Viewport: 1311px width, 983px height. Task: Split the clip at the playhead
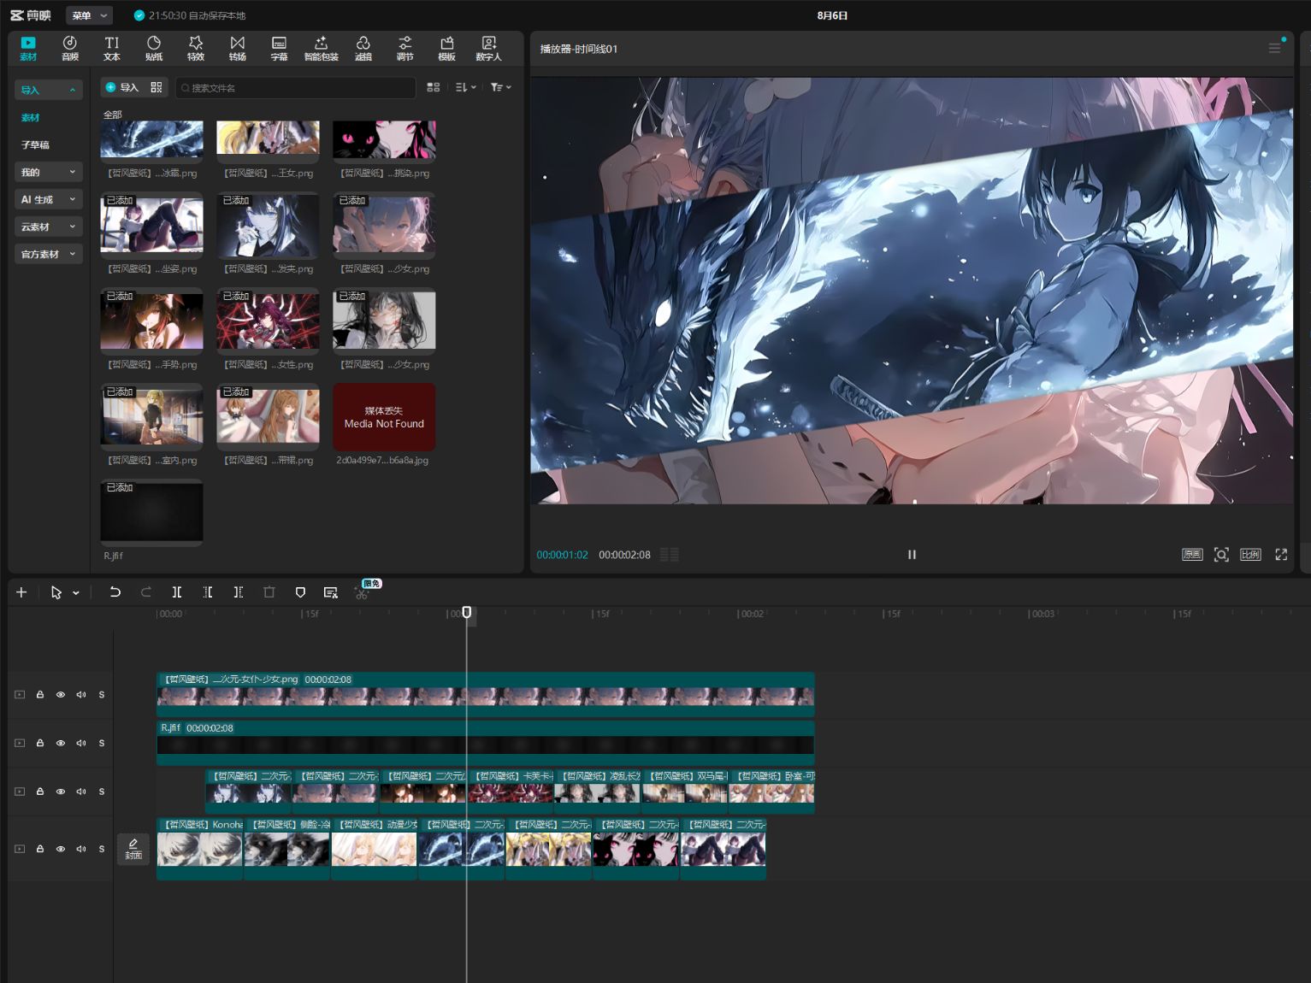[x=177, y=592]
